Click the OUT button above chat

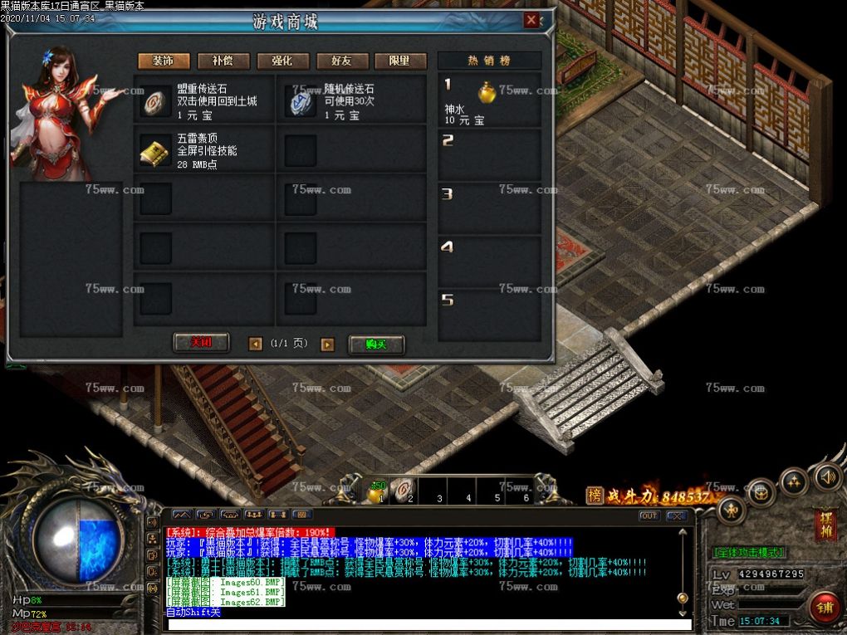point(649,515)
